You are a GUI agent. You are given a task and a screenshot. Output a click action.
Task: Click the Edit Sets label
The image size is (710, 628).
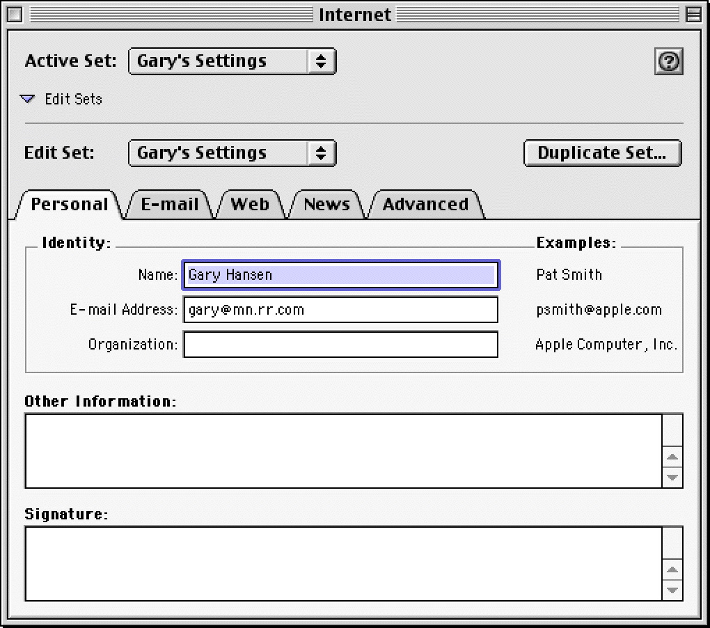click(73, 99)
